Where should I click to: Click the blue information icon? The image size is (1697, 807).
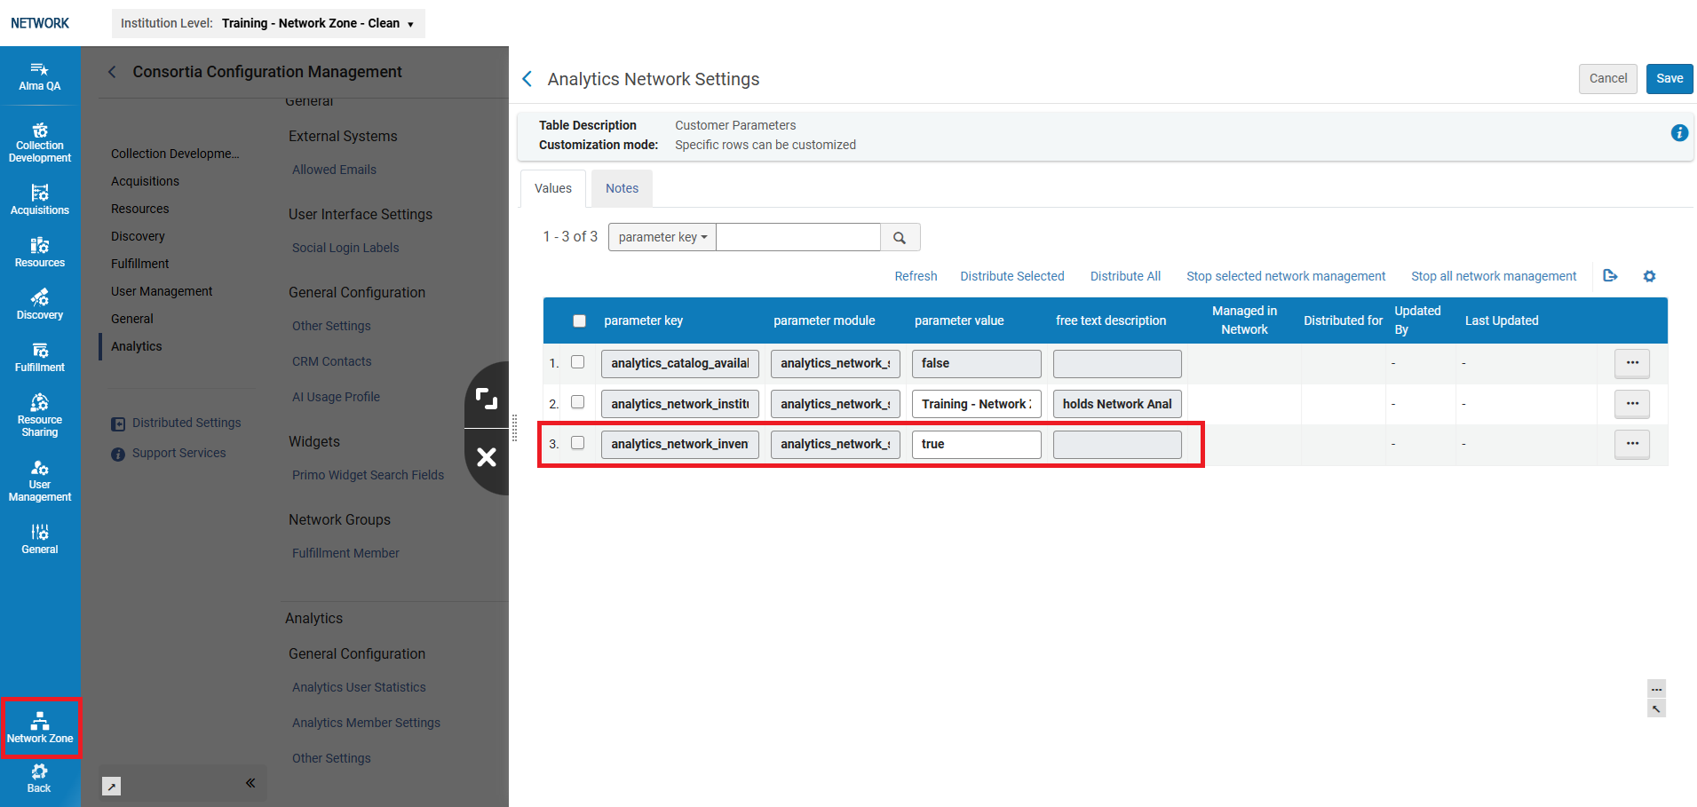1679,133
